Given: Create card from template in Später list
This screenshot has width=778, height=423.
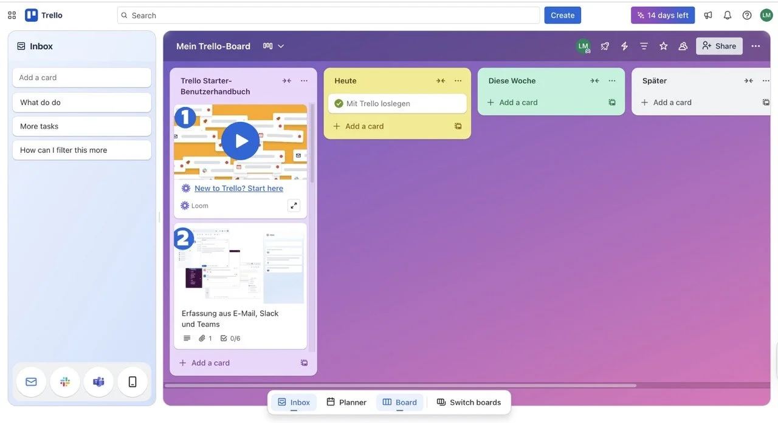Looking at the screenshot, I should 766,103.
